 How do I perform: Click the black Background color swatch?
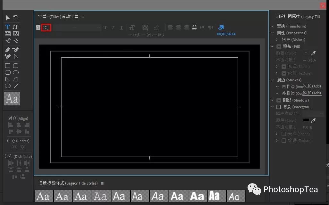(306, 120)
